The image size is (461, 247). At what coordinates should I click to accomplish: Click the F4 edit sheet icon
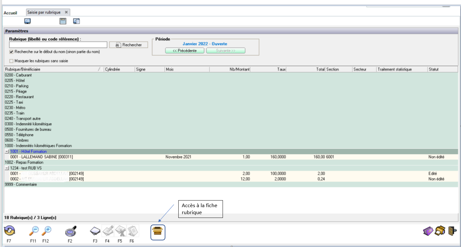(x=108, y=231)
